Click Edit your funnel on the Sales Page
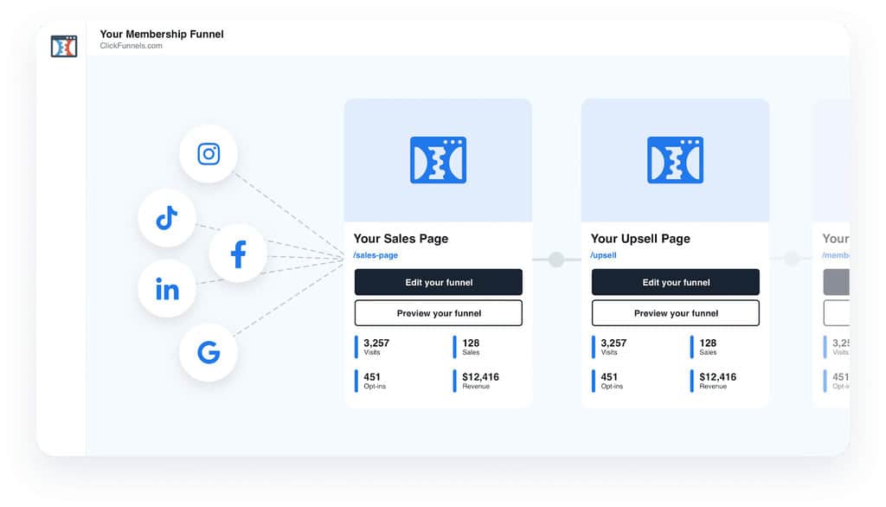Image resolution: width=886 pixels, height=507 pixels. [x=438, y=282]
